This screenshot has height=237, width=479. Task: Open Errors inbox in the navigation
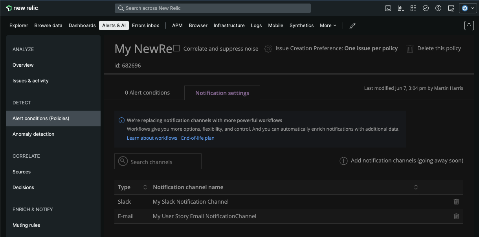[x=145, y=26]
